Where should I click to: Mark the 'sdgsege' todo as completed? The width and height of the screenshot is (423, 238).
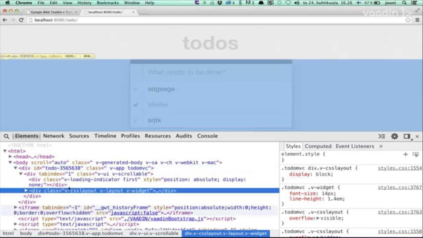click(136, 89)
